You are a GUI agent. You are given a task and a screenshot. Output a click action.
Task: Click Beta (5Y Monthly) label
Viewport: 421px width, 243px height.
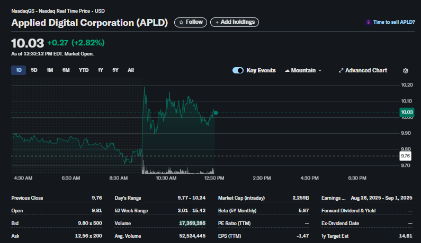point(237,211)
